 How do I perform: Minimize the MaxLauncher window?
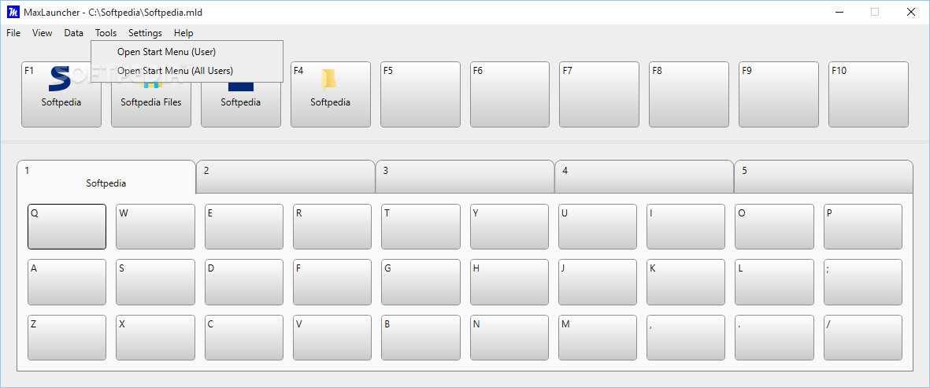838,12
